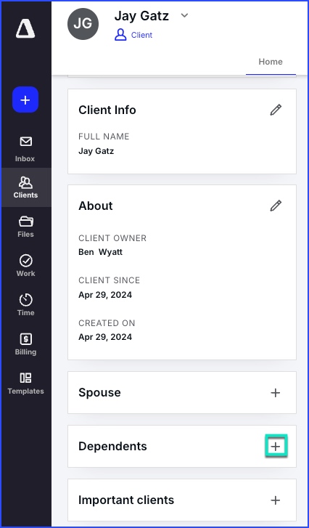The image size is (309, 528).
Task: Click the blue plus create button
Action: [25, 99]
